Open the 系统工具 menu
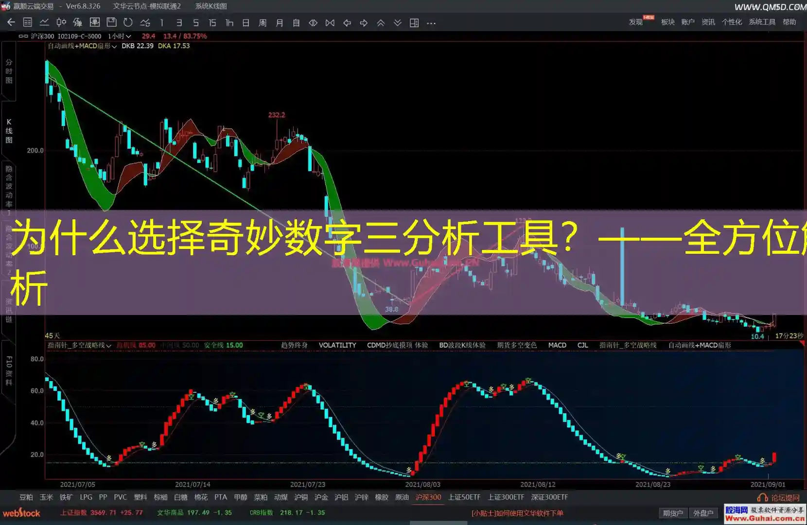The image size is (807, 525). 762,22
